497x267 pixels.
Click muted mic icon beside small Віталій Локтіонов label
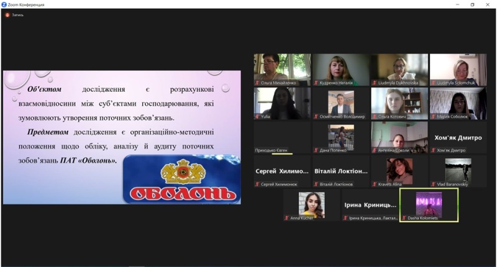pyautogui.click(x=316, y=184)
